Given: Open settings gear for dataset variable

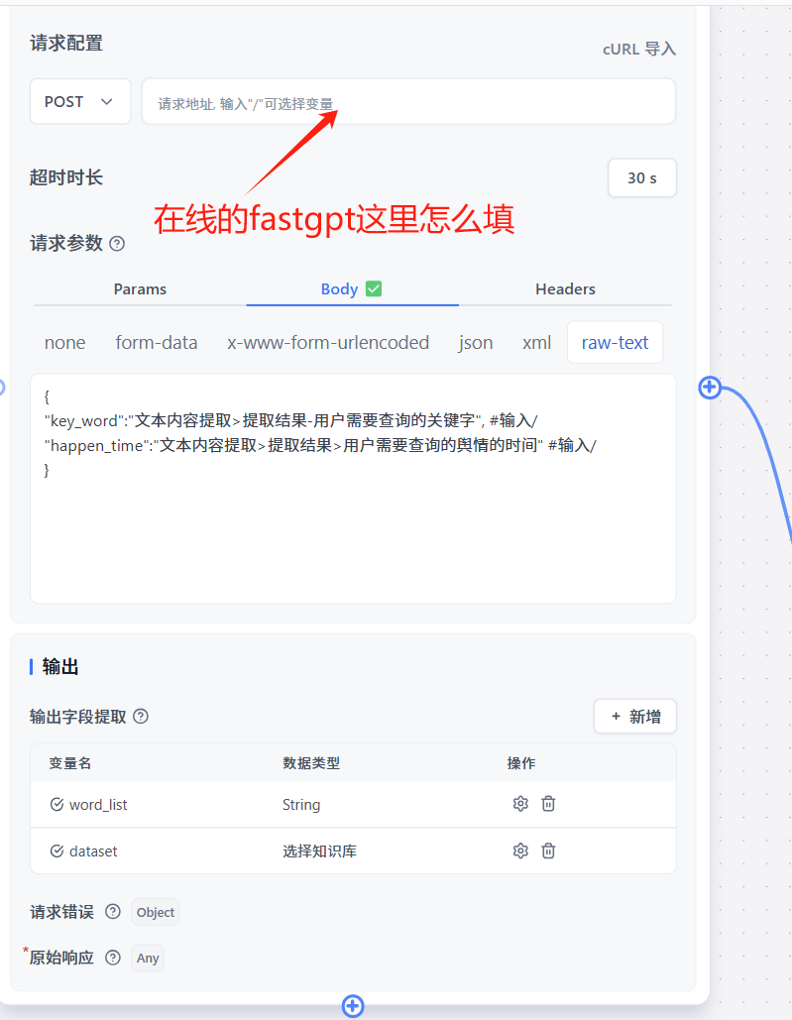Looking at the screenshot, I should [520, 850].
